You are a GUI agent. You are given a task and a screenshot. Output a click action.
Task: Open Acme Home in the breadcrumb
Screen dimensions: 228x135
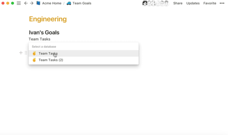click(x=52, y=3)
